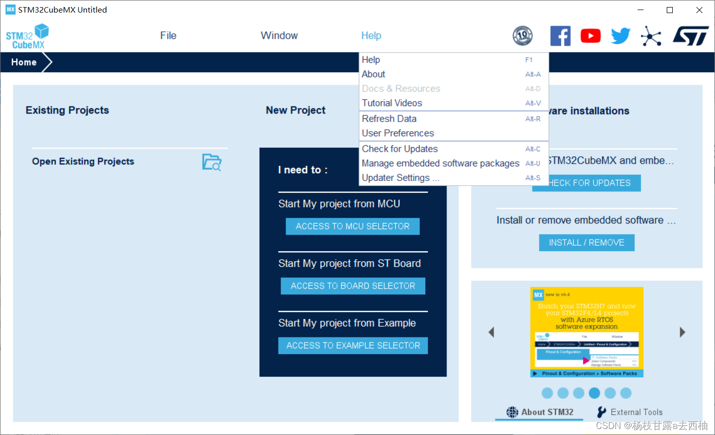This screenshot has width=715, height=435.
Task: Open the YouTube icon link
Action: click(590, 36)
